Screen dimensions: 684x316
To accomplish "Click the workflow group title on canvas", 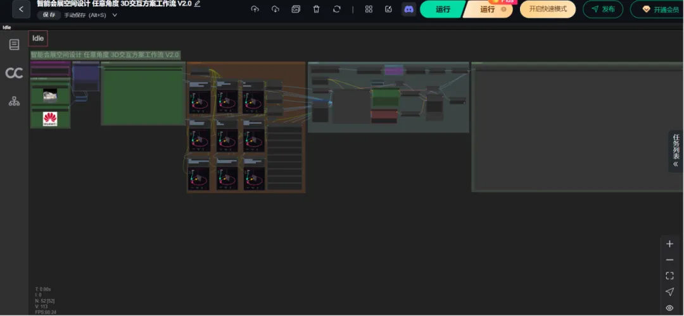I will coord(104,55).
